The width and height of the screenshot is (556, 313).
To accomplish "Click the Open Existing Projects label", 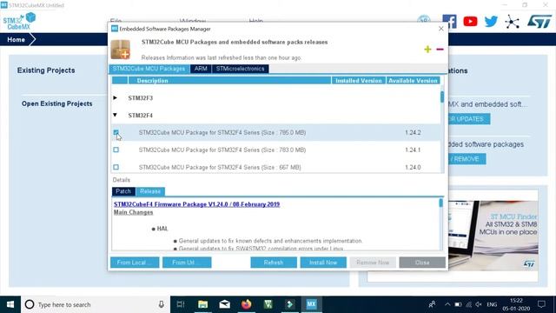I will click(57, 103).
